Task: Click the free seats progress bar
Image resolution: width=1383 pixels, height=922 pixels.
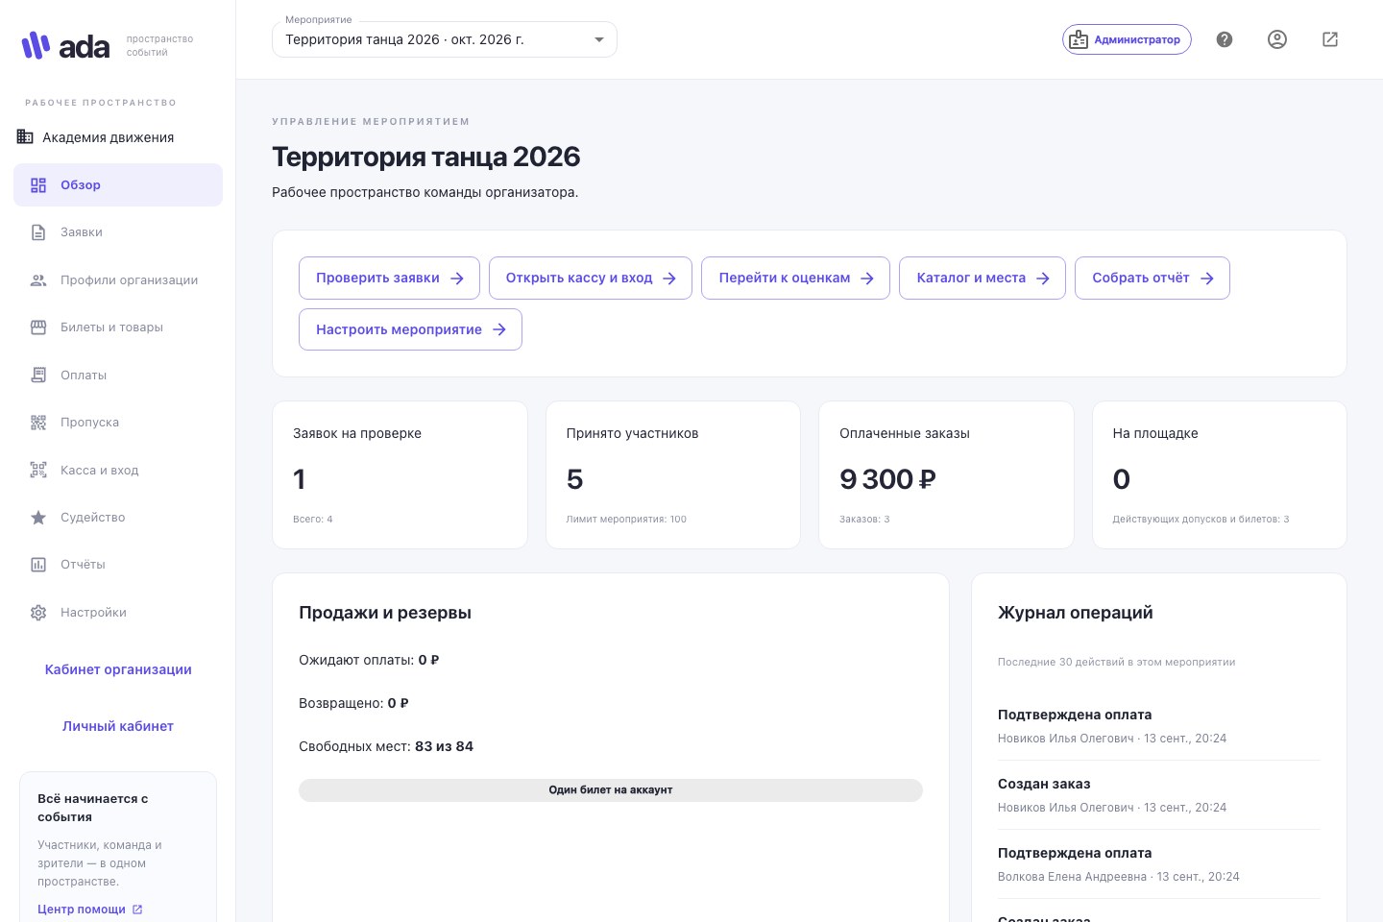Action: [611, 789]
